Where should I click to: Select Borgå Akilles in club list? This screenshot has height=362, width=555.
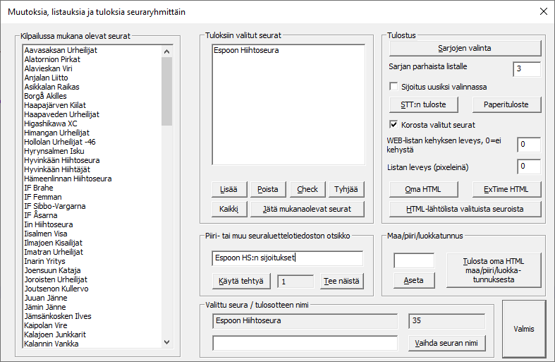pyautogui.click(x=46, y=96)
